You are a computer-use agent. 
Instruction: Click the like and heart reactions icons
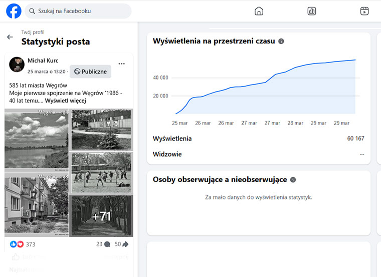(17, 244)
